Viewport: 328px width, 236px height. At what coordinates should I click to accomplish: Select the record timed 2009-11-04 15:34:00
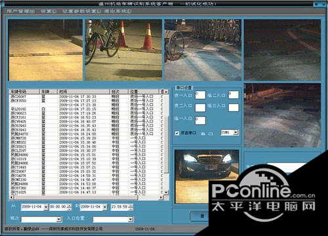click(87, 146)
